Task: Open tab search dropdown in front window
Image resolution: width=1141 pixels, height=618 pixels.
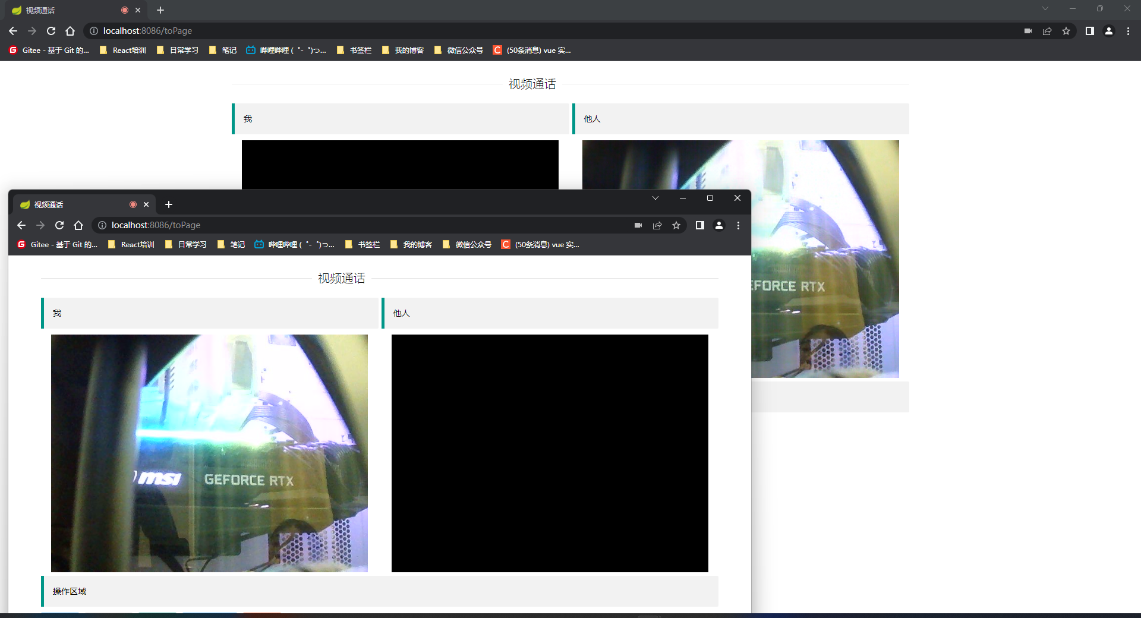Action: pos(655,198)
